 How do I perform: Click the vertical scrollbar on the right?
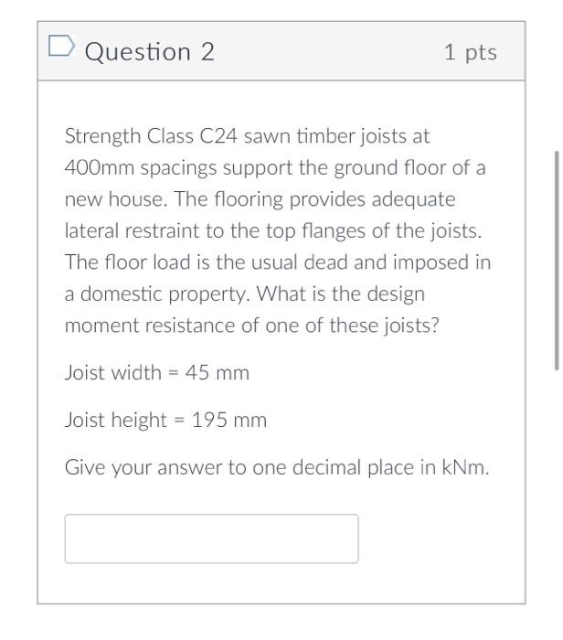(x=557, y=261)
